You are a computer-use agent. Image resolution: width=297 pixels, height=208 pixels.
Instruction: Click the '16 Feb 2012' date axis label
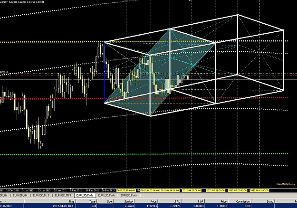(93, 190)
